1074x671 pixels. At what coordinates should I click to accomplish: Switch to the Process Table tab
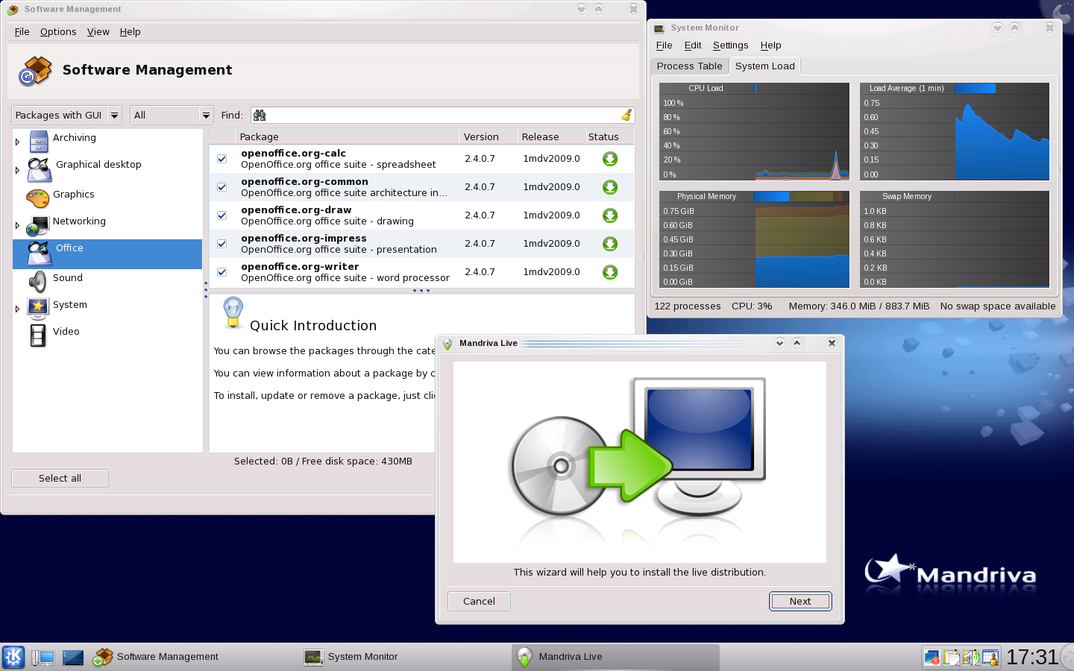pos(690,66)
